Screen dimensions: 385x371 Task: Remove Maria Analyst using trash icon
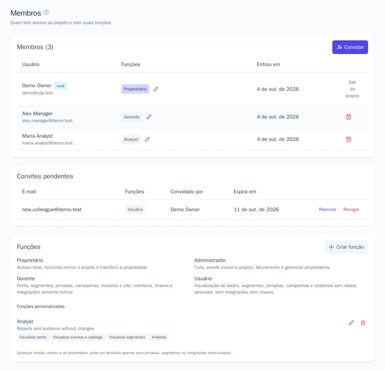(348, 139)
